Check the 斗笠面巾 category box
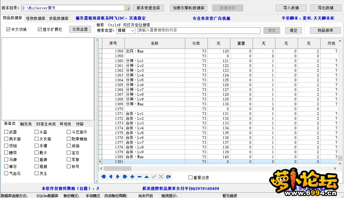This screenshot has height=198, width=344. click(69, 132)
